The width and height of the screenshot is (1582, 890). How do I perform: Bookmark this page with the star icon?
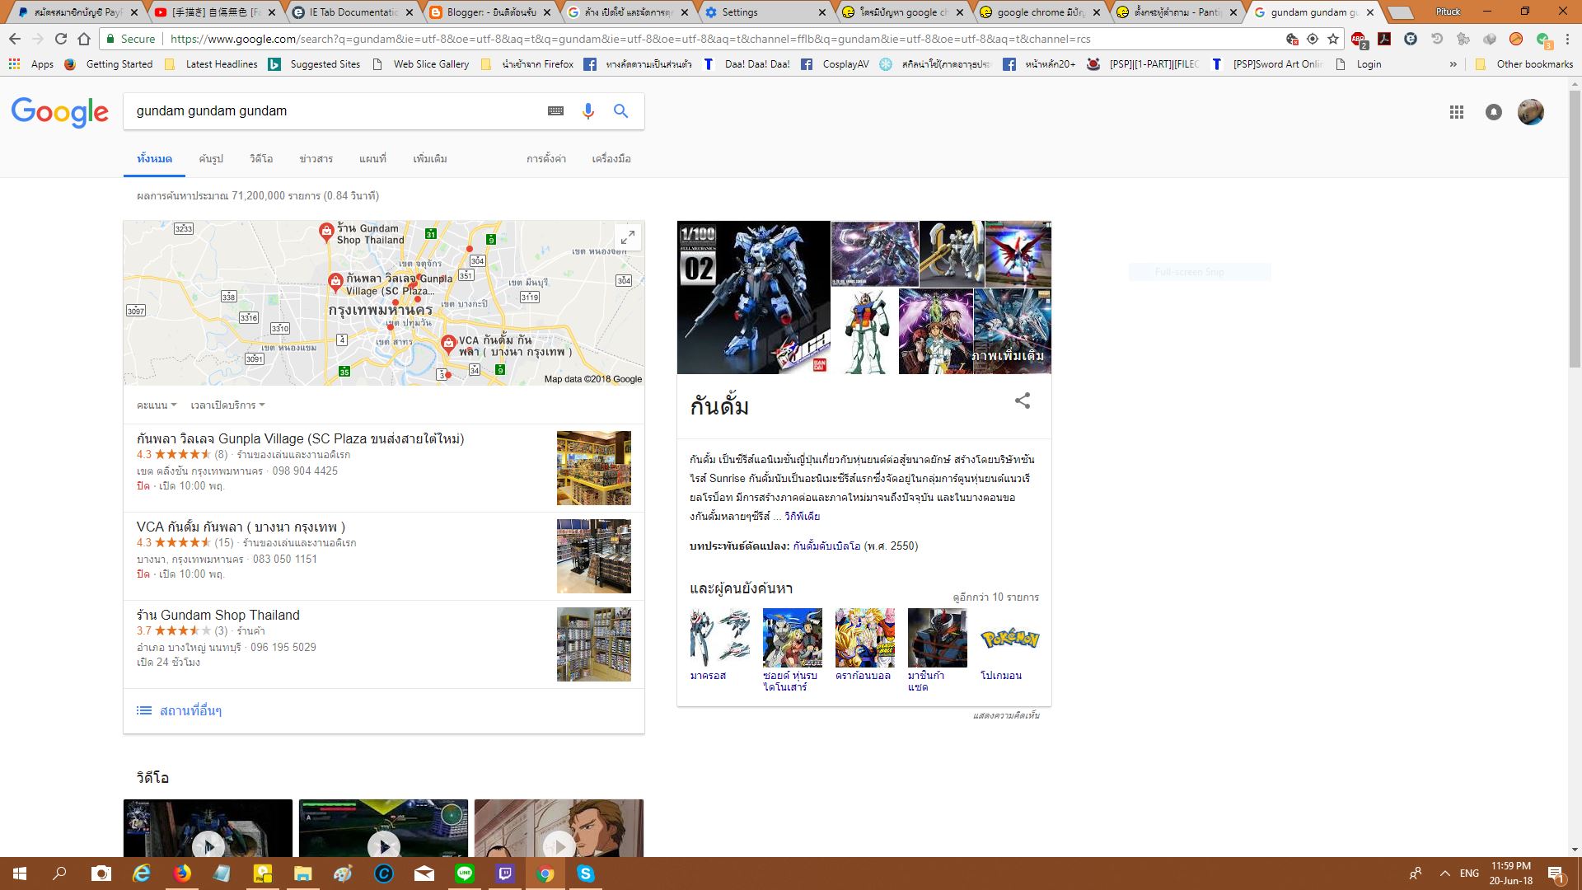(x=1333, y=39)
